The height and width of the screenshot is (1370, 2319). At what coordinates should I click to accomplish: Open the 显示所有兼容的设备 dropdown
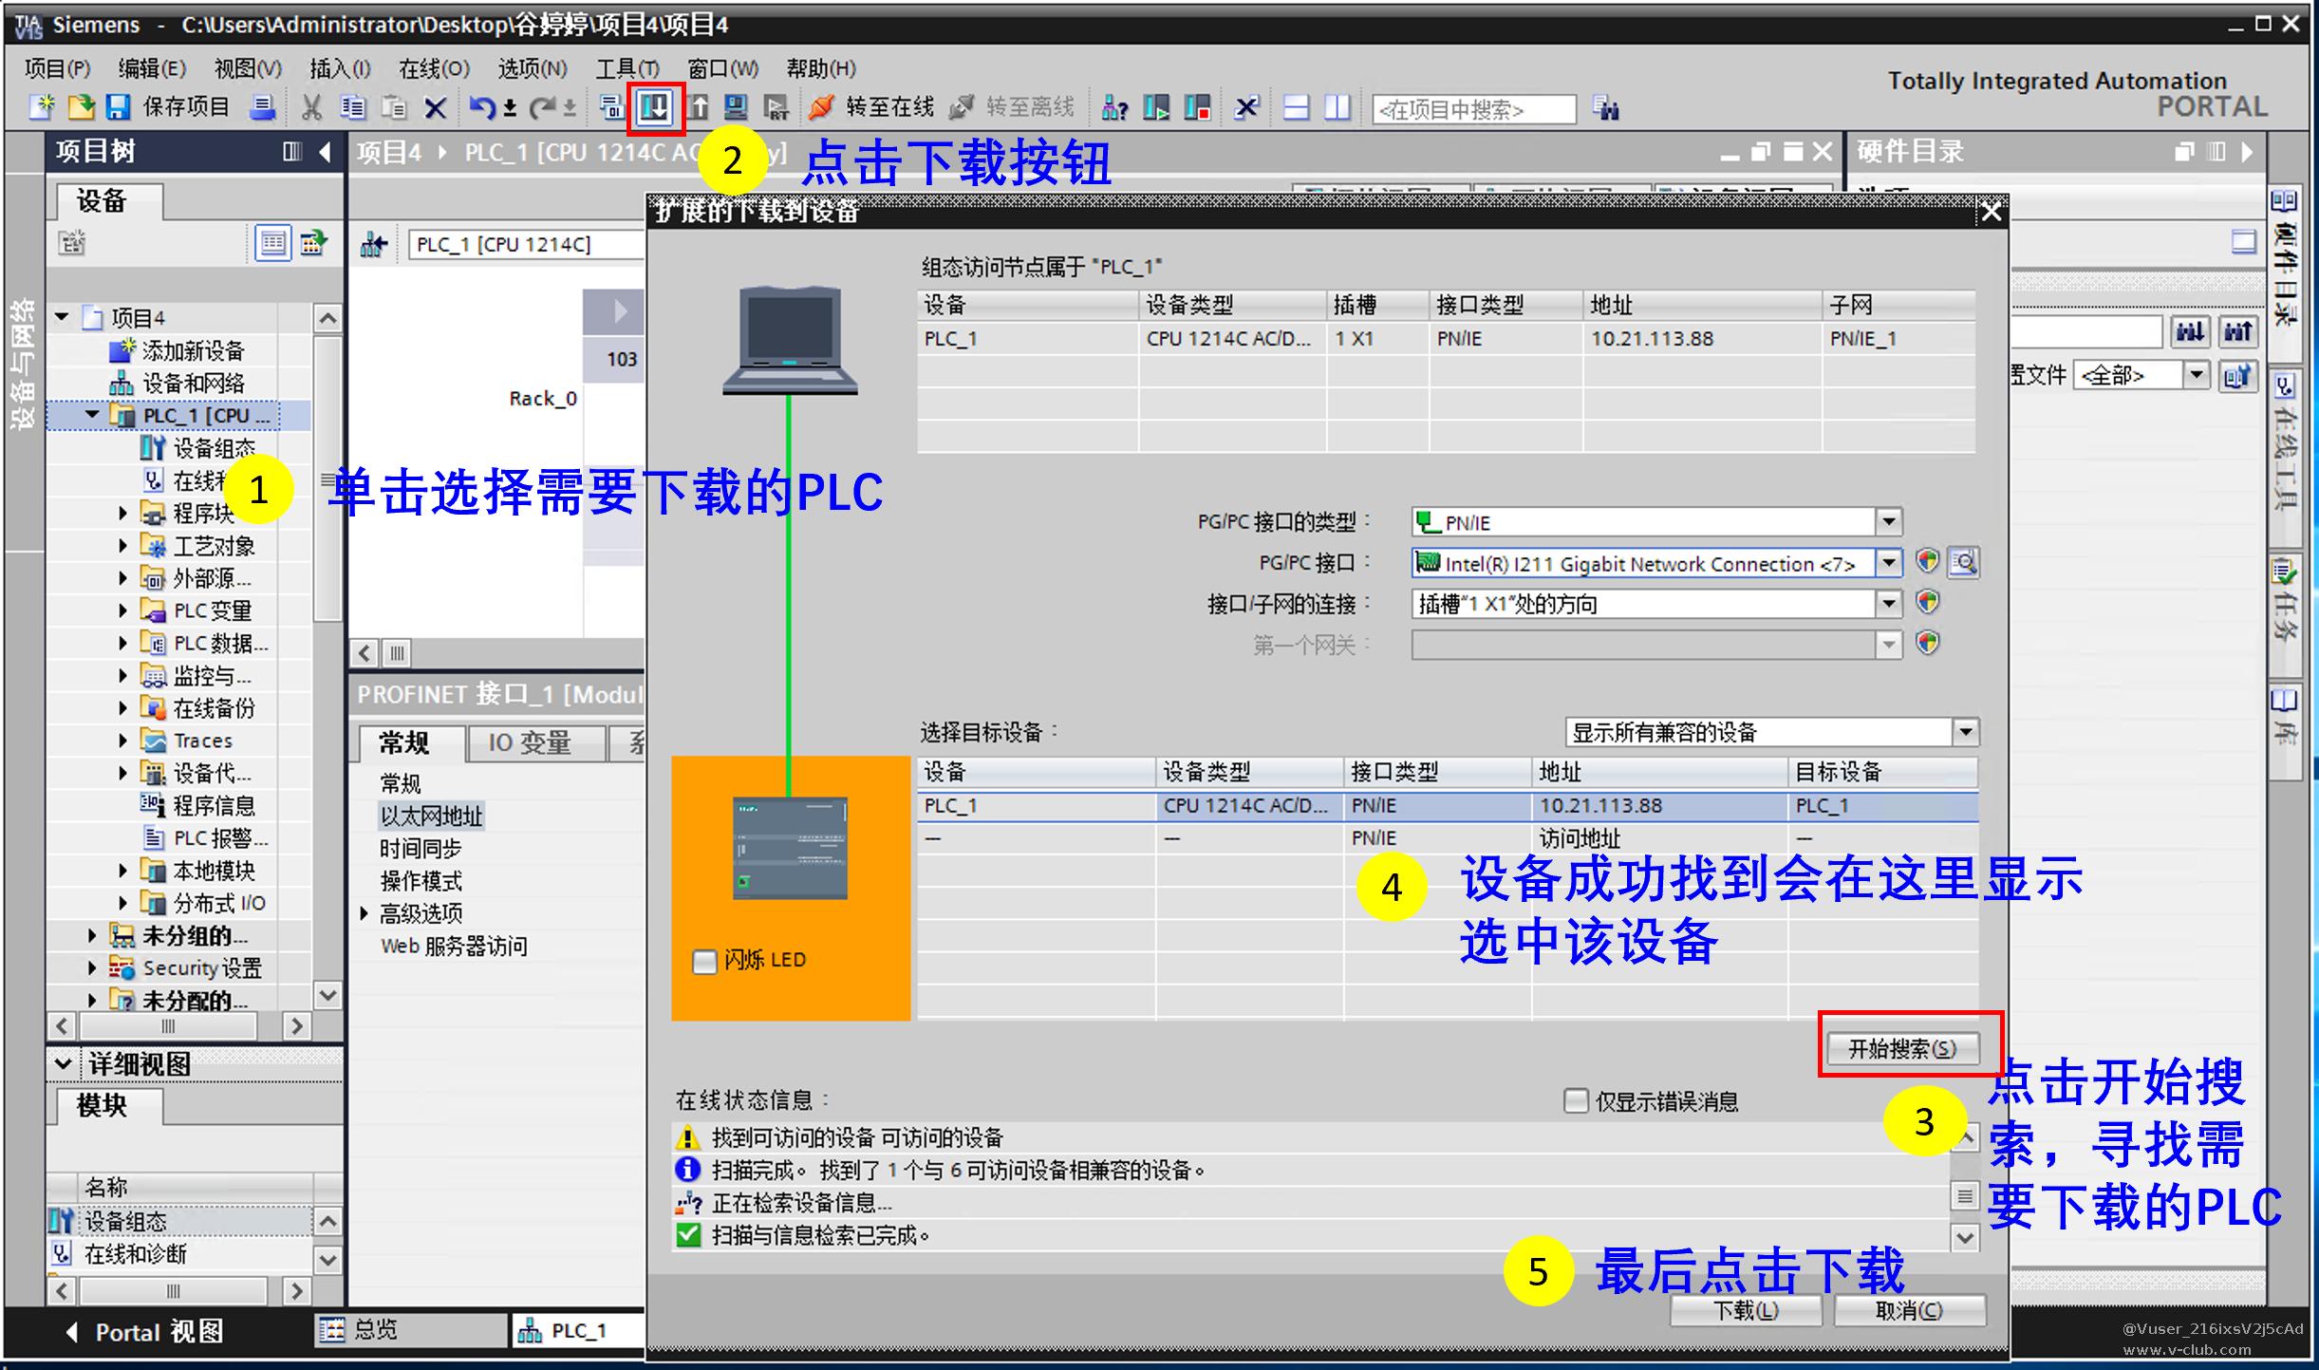pyautogui.click(x=1966, y=732)
